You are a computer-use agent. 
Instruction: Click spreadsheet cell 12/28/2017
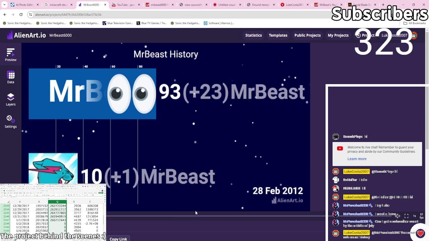coord(20,206)
